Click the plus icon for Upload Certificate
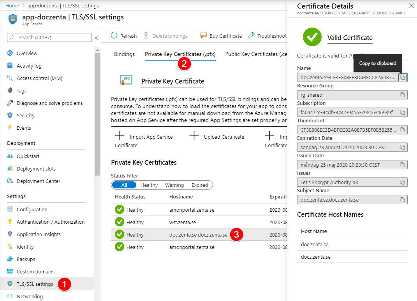 pyautogui.click(x=194, y=136)
